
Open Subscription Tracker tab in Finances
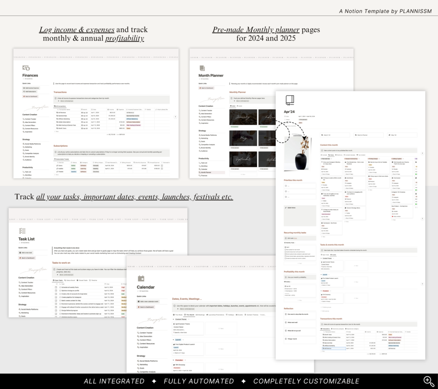tap(61, 159)
